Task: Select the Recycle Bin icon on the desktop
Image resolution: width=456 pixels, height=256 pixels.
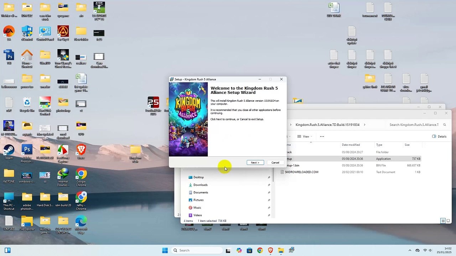Action: click(x=27, y=105)
